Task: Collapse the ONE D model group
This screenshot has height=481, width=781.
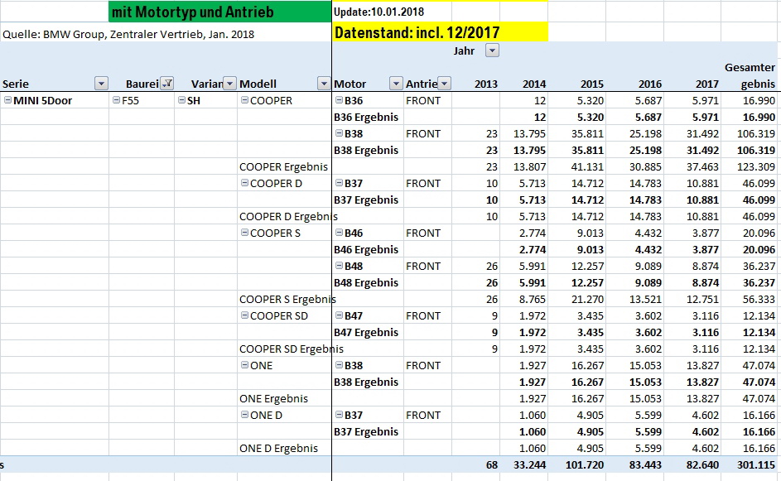Action: tap(244, 415)
